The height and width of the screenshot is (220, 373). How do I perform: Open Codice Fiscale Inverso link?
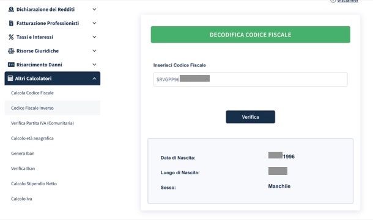[x=32, y=108]
